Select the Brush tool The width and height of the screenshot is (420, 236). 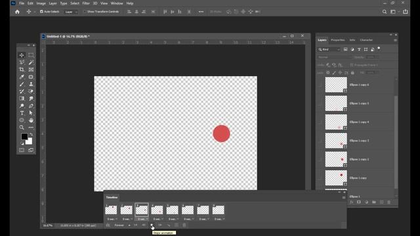coord(22,84)
